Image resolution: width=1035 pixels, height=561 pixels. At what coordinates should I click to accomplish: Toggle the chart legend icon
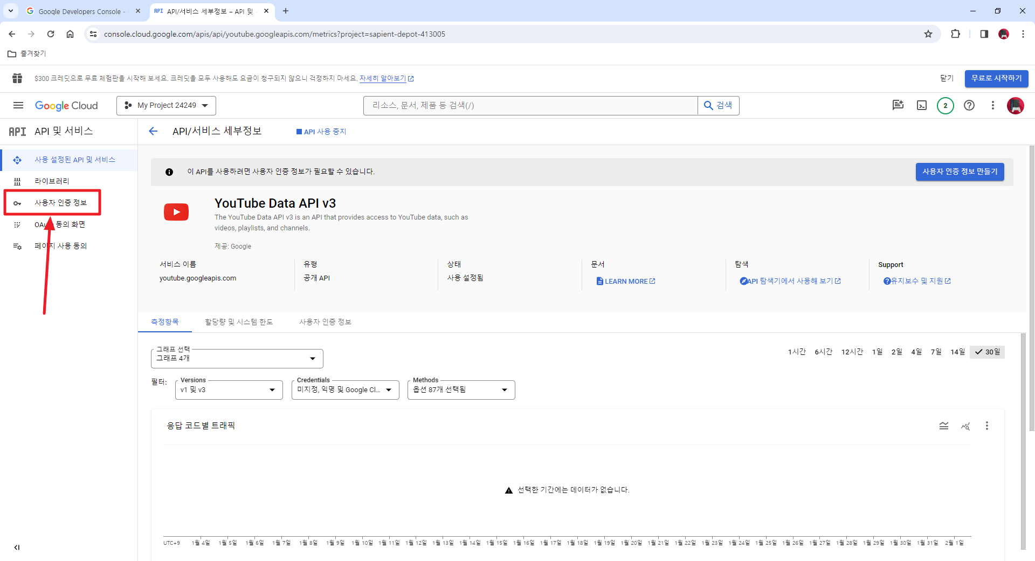coord(944,426)
